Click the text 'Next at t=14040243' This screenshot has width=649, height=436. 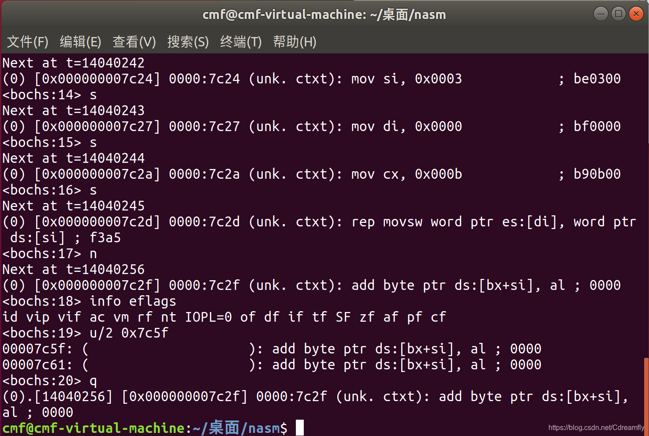coord(74,110)
